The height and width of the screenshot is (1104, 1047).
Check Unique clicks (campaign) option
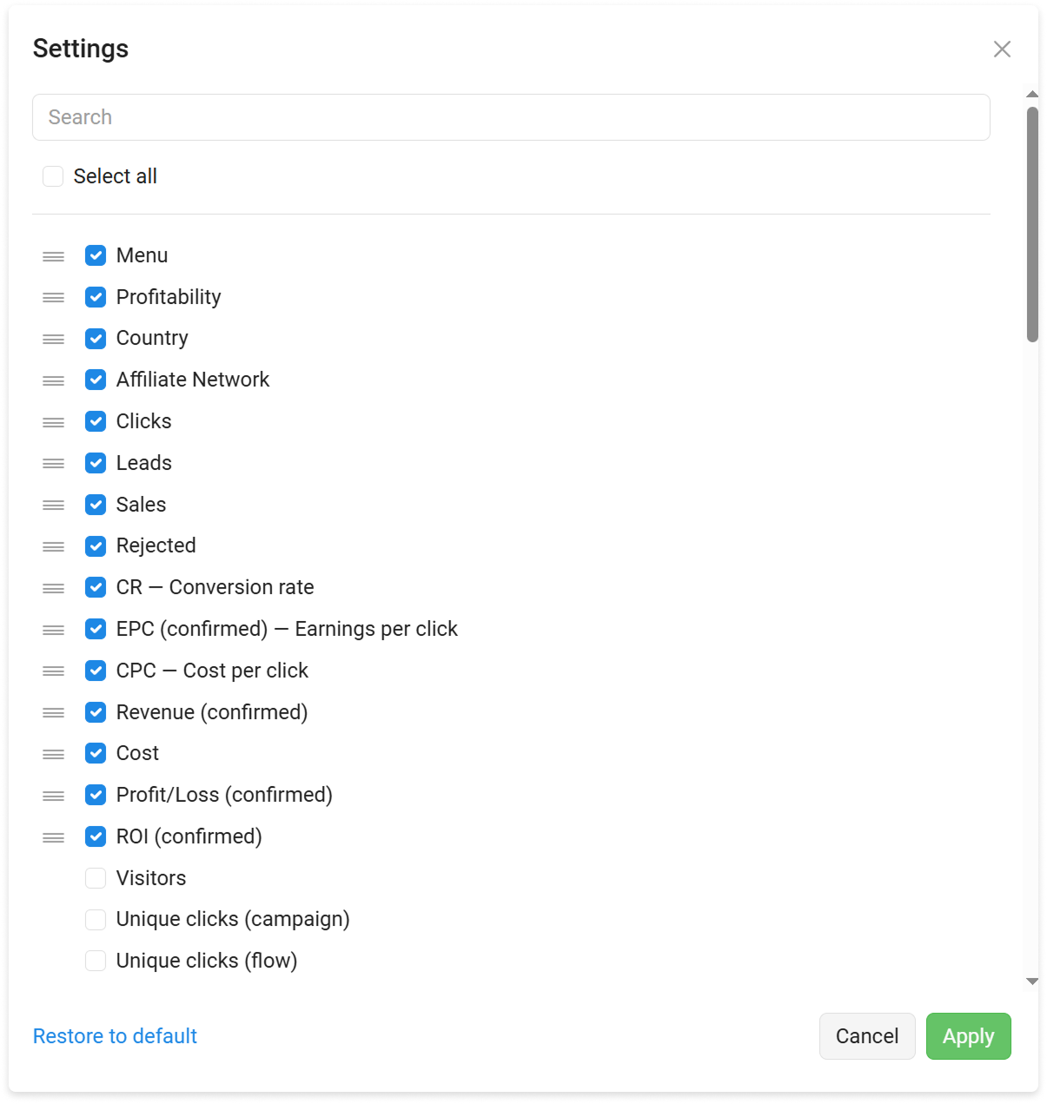coord(96,919)
